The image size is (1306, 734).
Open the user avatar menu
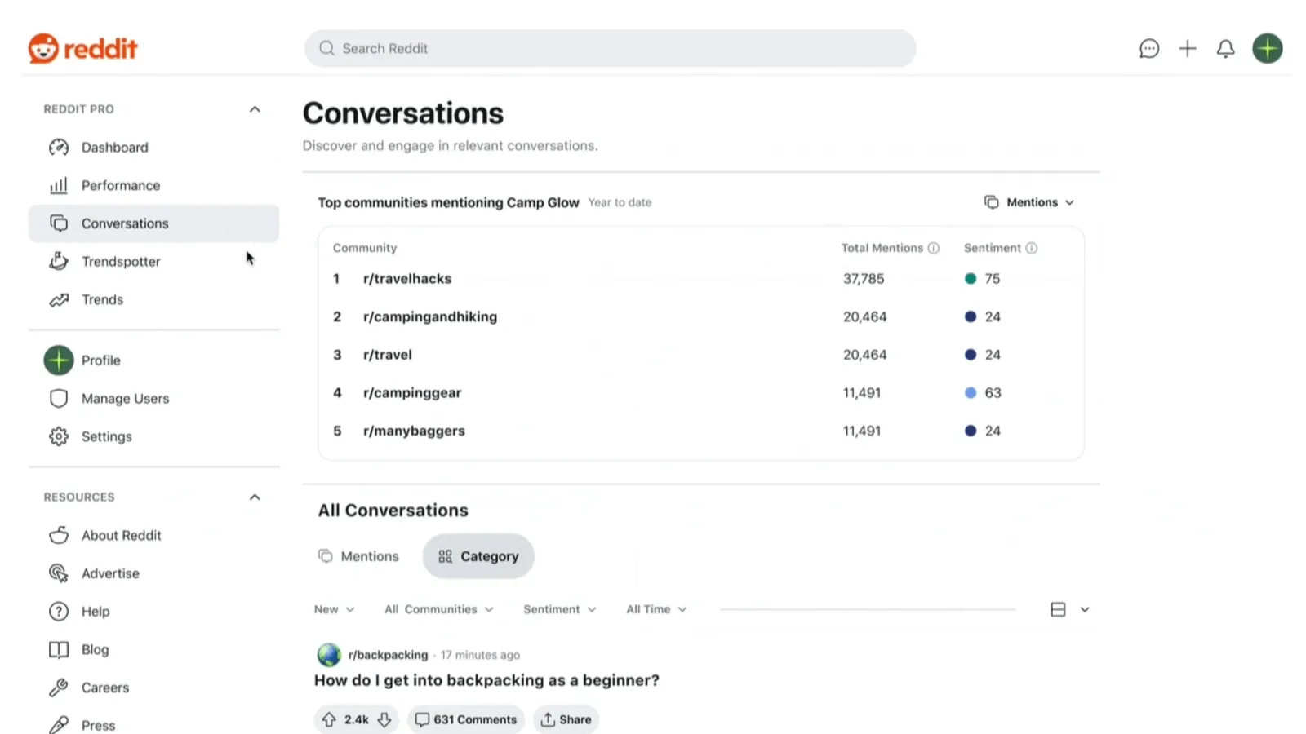pos(1268,49)
